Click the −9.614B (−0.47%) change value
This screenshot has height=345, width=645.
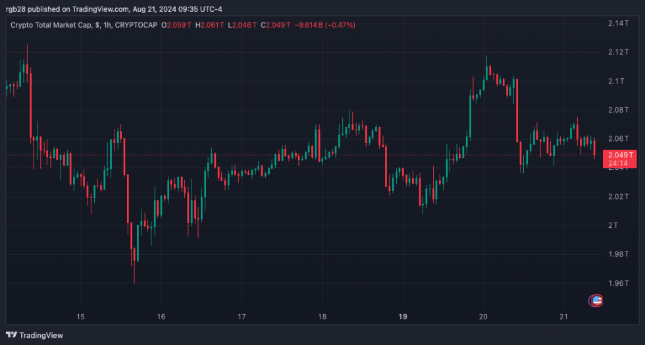click(326, 25)
